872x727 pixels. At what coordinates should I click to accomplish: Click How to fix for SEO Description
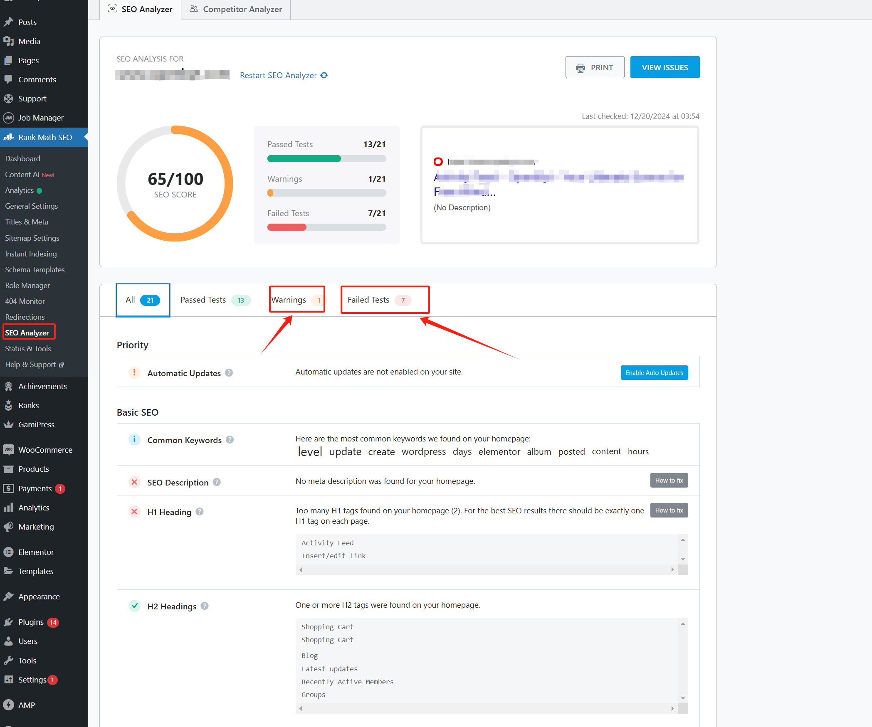tap(669, 480)
